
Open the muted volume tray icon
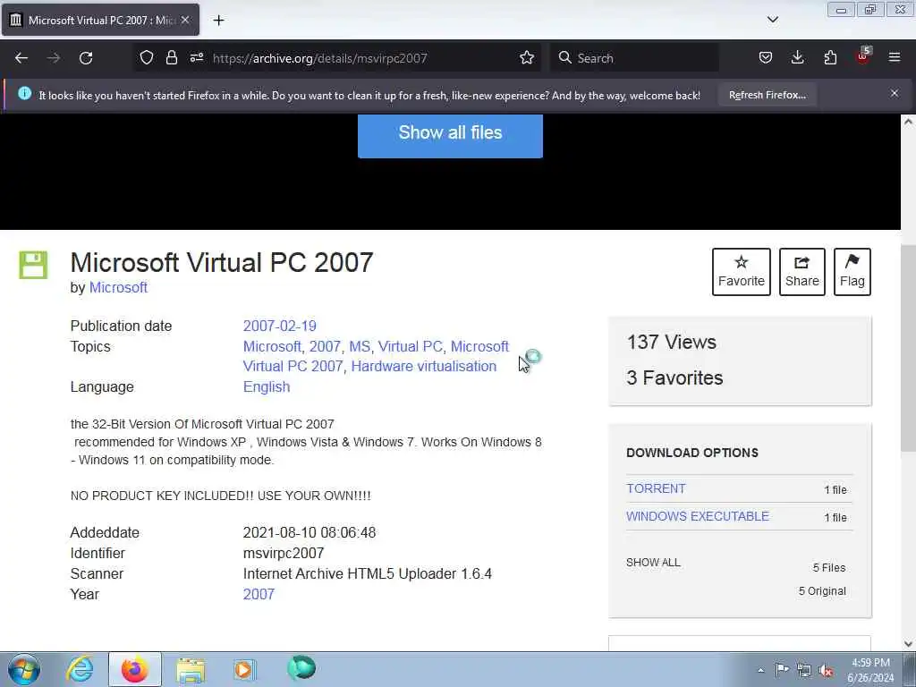tap(826, 671)
